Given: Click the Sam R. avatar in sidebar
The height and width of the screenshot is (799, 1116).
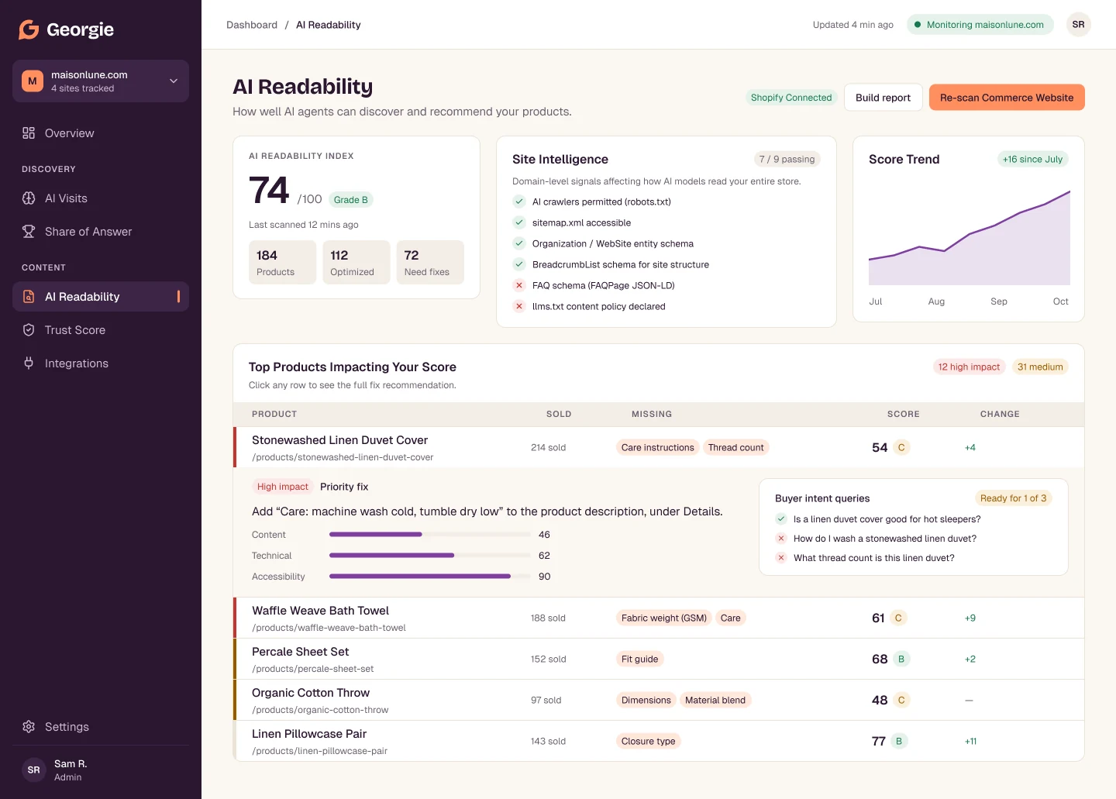Looking at the screenshot, I should tap(33, 770).
